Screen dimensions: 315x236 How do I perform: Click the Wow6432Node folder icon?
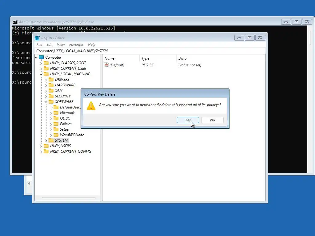coord(56,135)
